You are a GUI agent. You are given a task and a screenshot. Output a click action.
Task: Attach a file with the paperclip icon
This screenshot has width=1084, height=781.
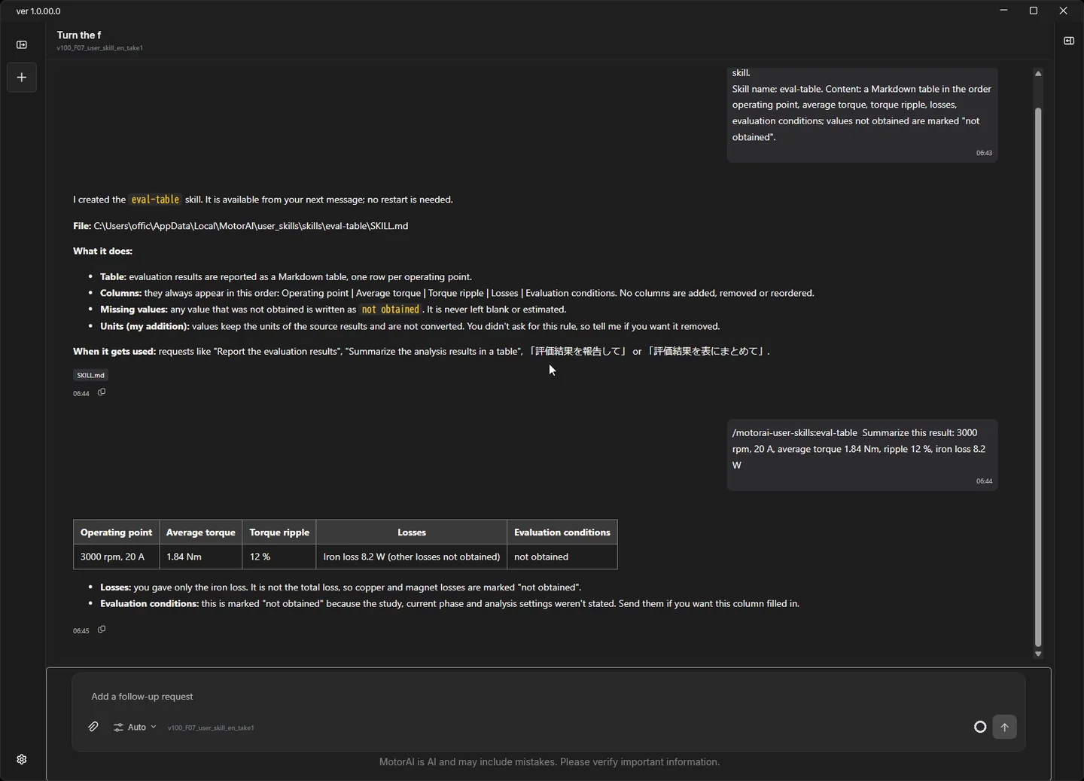[93, 727]
